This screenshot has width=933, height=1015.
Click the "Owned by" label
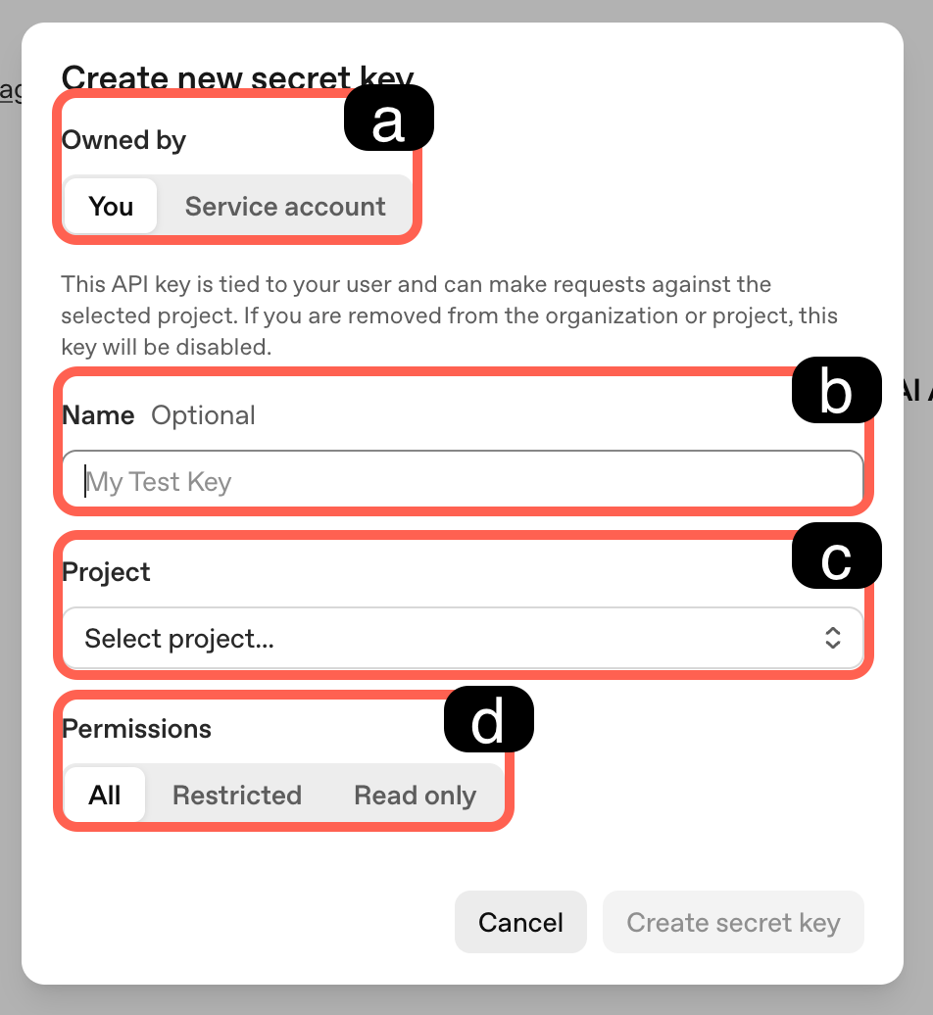(x=123, y=140)
